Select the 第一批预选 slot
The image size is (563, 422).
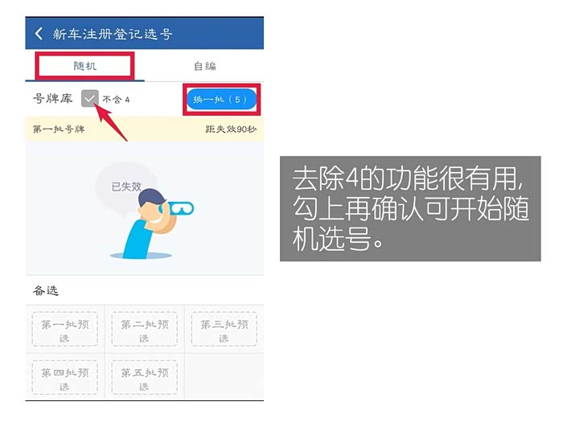click(65, 330)
